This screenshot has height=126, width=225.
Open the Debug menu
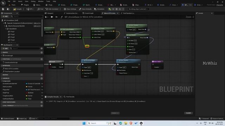33,1
